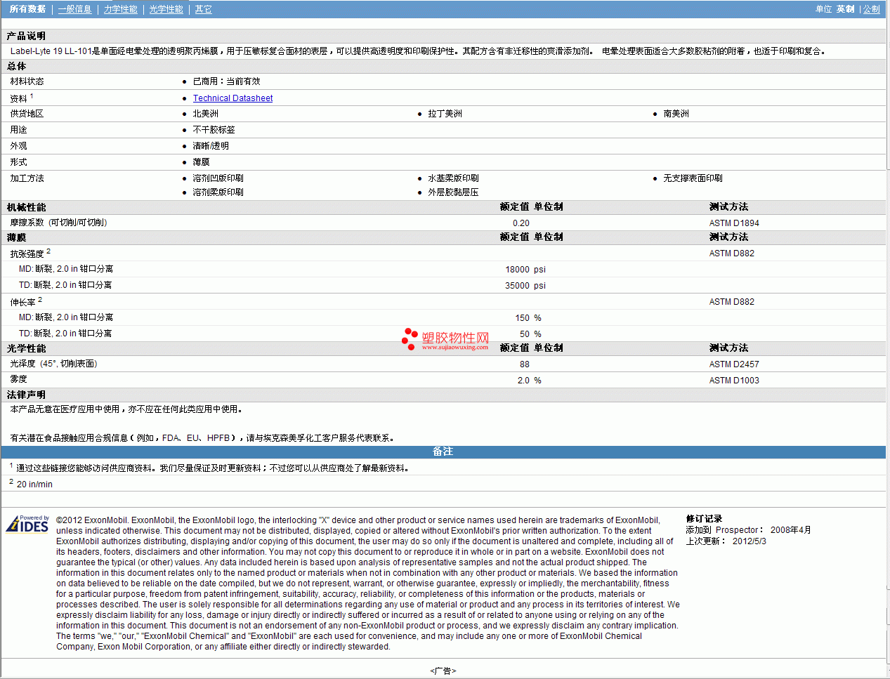Open the 一般信息 tab

74,9
